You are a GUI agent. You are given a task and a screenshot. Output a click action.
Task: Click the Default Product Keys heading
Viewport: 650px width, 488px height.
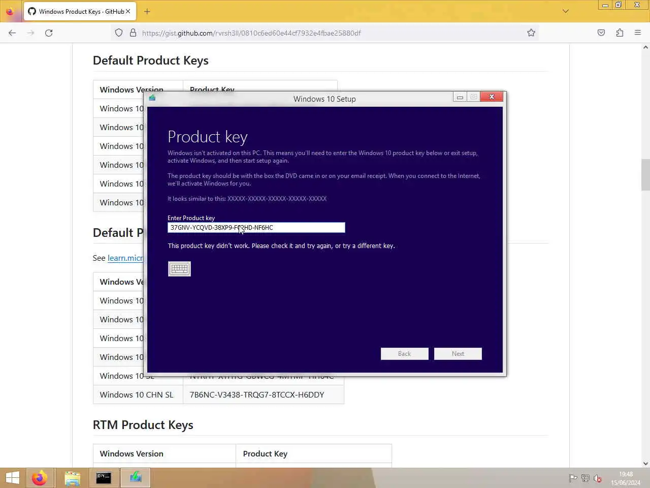click(x=150, y=60)
